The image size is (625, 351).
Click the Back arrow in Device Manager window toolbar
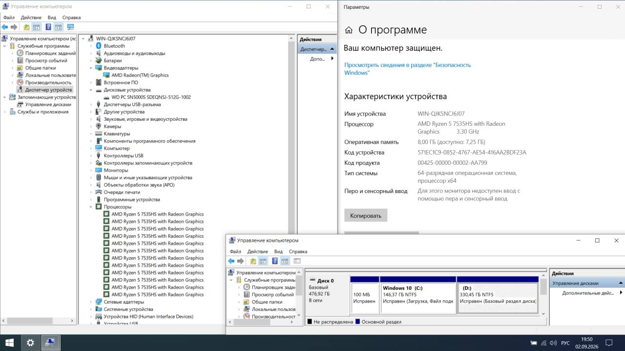(5, 27)
